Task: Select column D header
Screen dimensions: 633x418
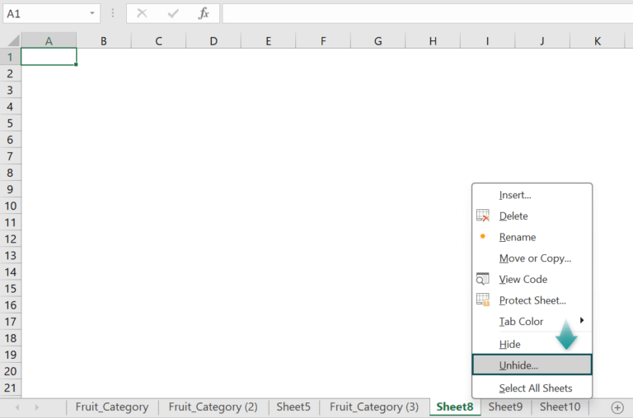Action: pyautogui.click(x=213, y=40)
